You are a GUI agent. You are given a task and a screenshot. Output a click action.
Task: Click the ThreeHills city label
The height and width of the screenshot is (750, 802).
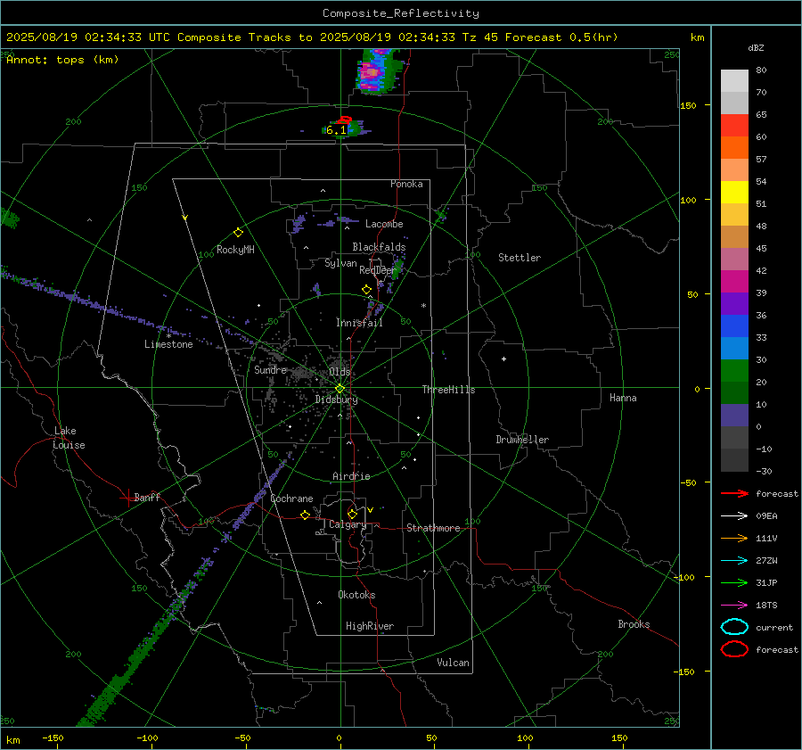(x=448, y=390)
